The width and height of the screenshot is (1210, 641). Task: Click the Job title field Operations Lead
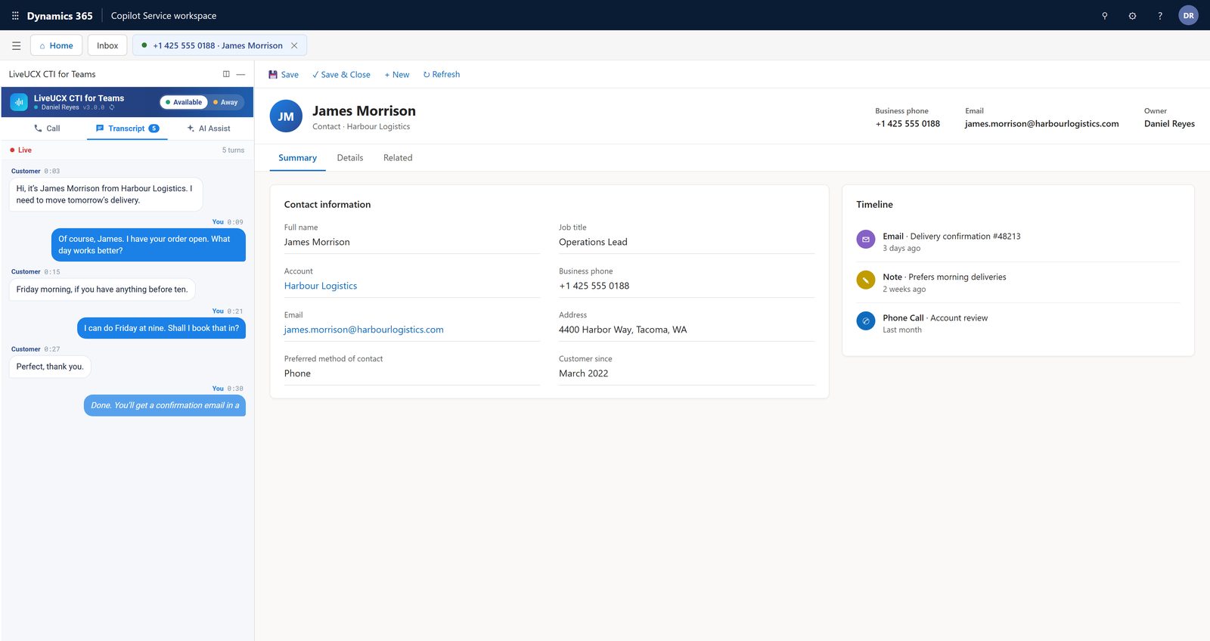[687, 242]
